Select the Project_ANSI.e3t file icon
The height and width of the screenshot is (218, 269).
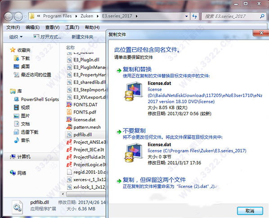point(69,142)
